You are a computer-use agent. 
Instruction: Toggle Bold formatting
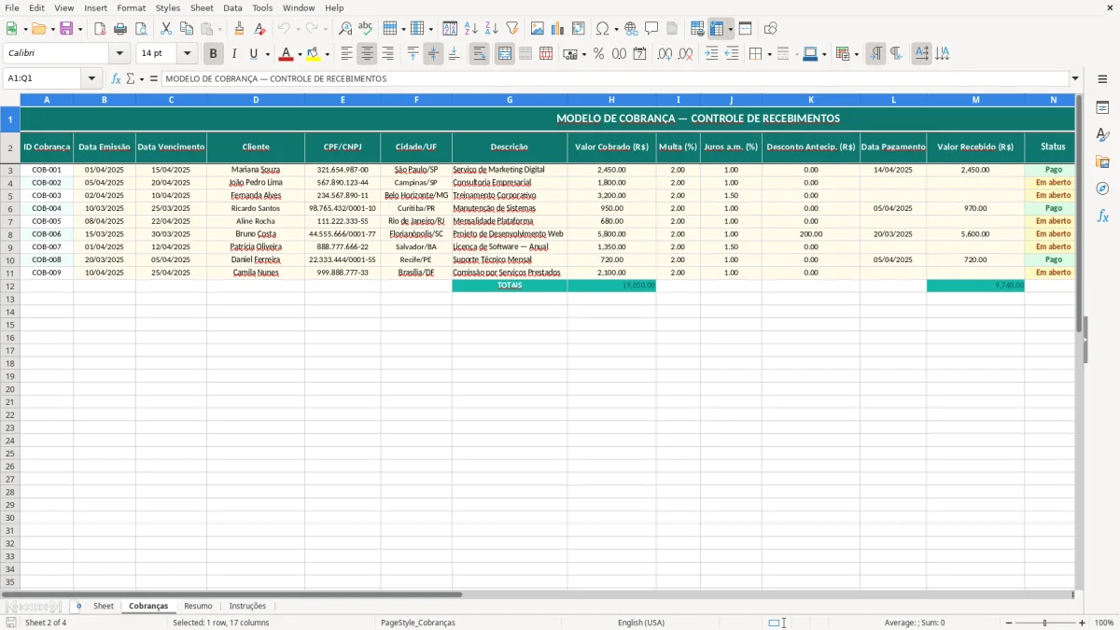pos(214,54)
